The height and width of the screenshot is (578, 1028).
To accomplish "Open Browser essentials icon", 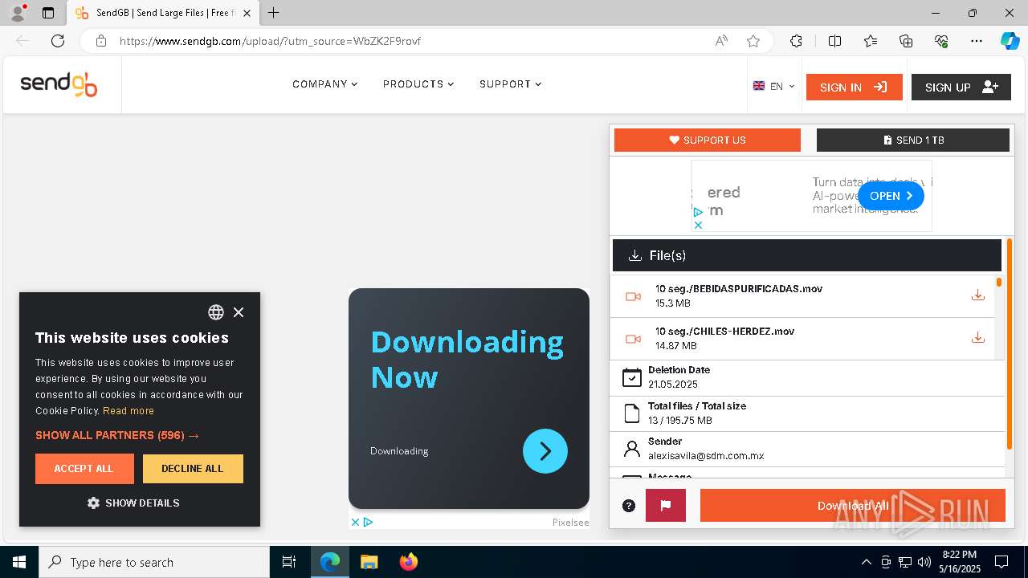I will tap(942, 41).
